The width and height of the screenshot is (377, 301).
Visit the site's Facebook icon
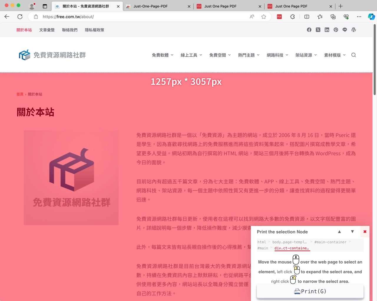(x=309, y=30)
